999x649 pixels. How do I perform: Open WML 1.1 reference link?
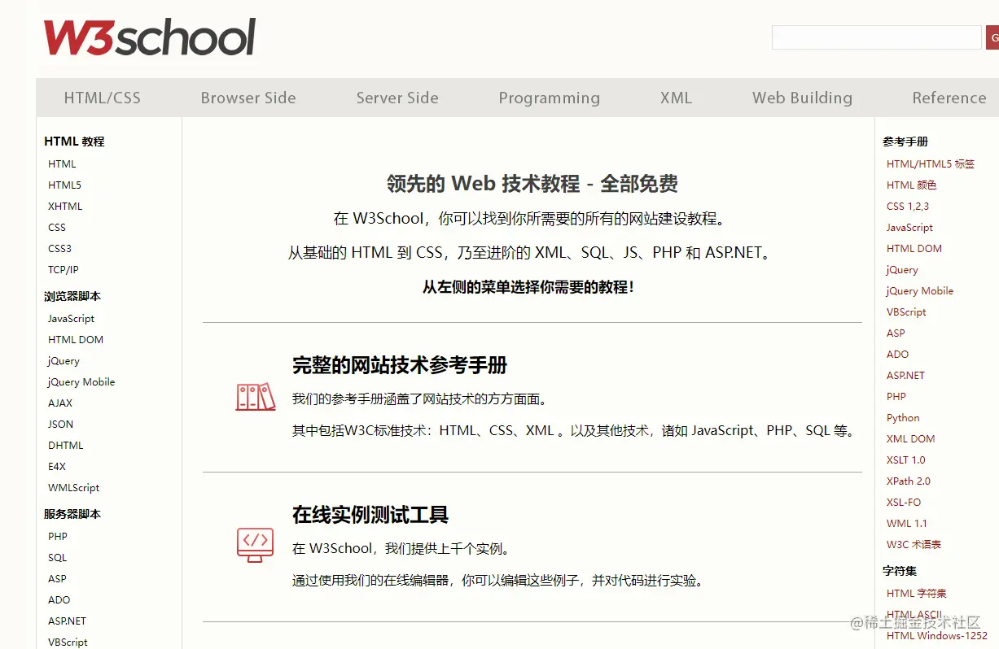pyautogui.click(x=907, y=523)
